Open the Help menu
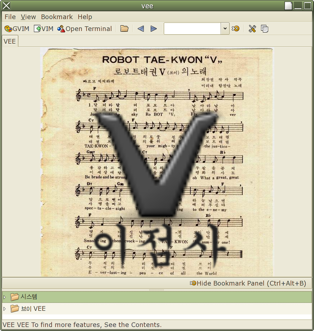Screen dimensions: 314x331 click(x=85, y=17)
